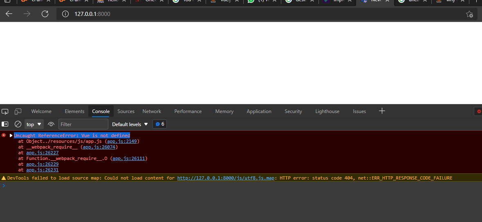Image resolution: width=482 pixels, height=222 pixels.
Task: Open the Lighthouse tab
Action: [327, 111]
